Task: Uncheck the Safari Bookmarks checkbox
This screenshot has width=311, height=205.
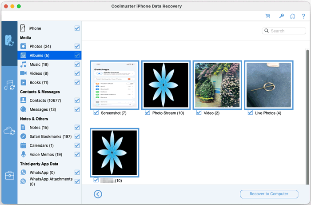Action: tap(77, 137)
